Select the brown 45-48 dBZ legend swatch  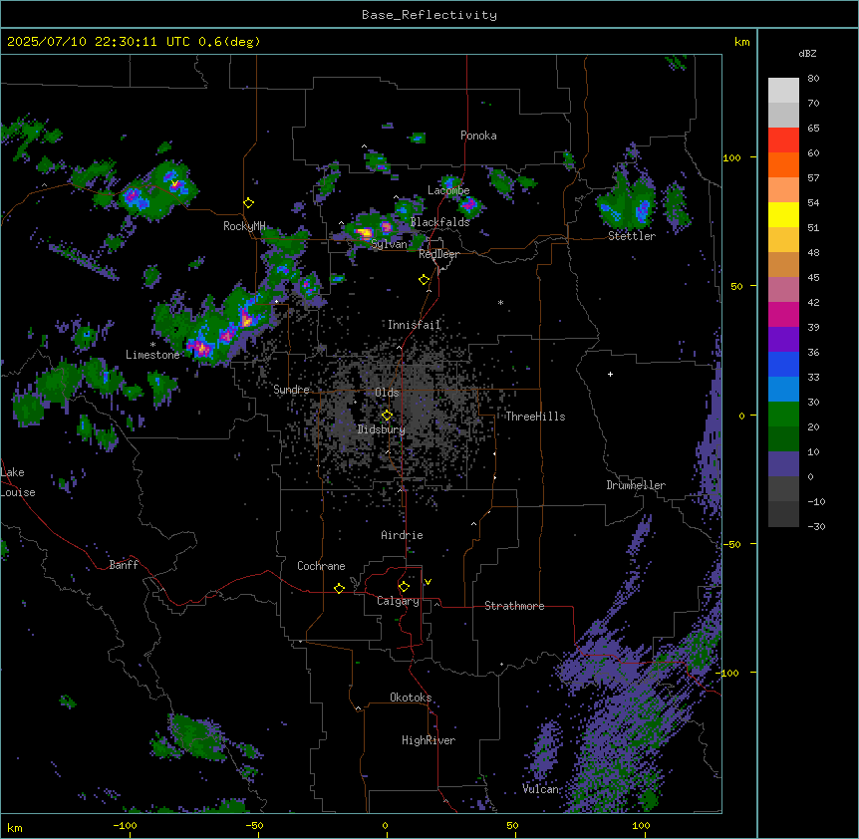(783, 264)
